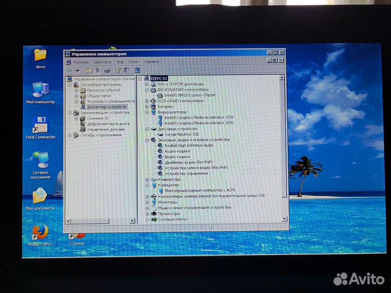Click the Back arrow toolbar button

point(70,71)
